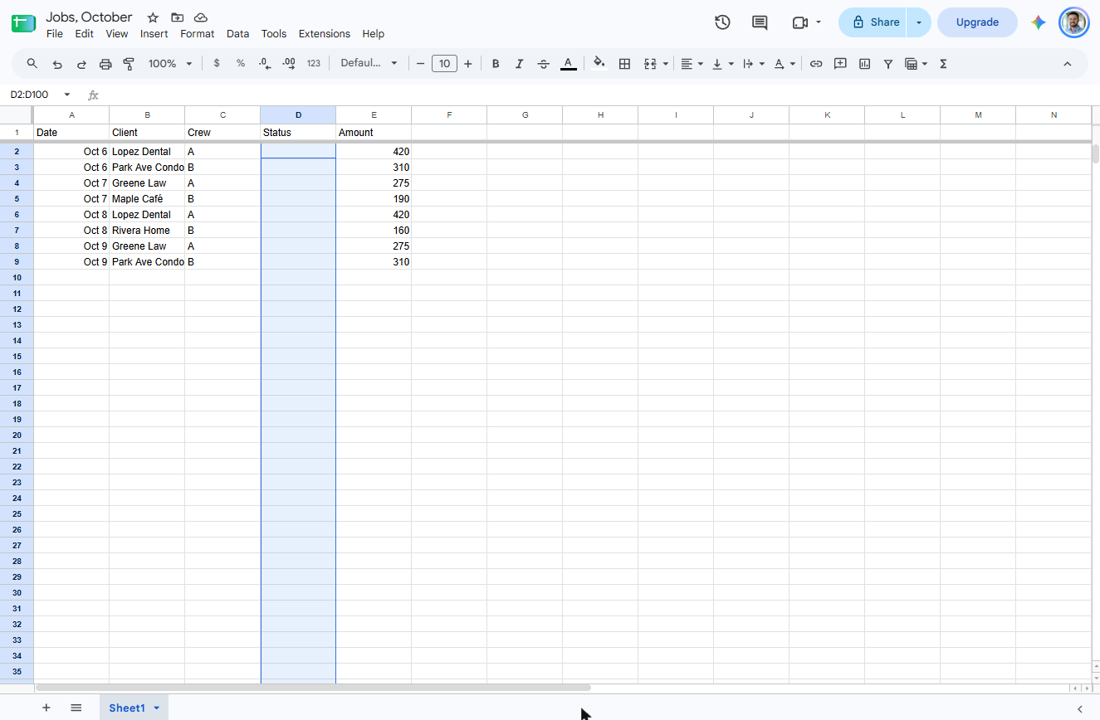Add a new sheet with plus button
1100x720 pixels.
pyautogui.click(x=46, y=708)
